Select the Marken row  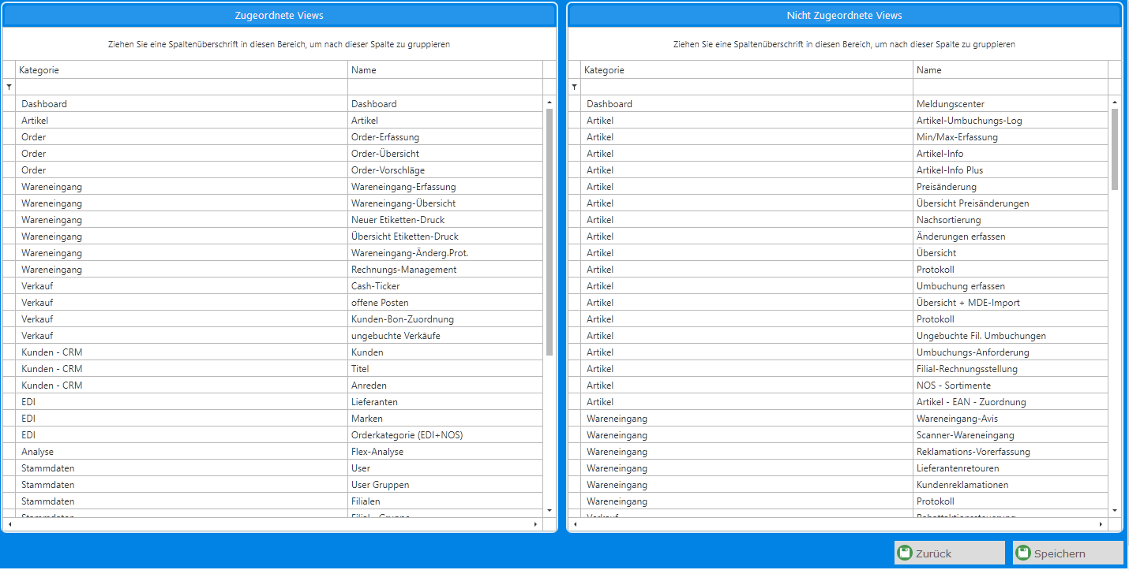pos(273,419)
